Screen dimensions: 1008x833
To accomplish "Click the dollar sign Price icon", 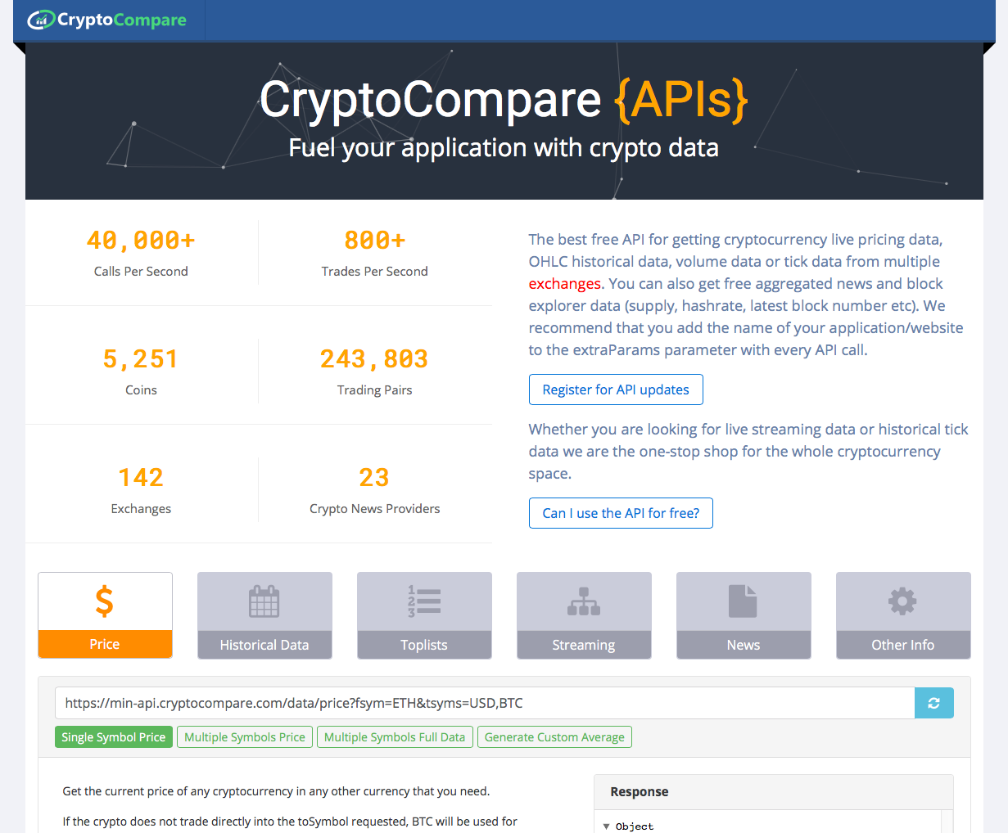I will (105, 601).
